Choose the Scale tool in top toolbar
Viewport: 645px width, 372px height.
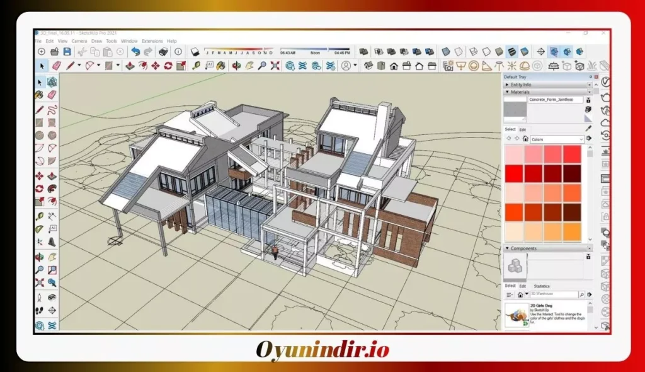click(x=181, y=66)
